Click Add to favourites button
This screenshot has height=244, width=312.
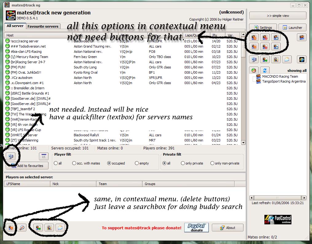click(x=27, y=166)
